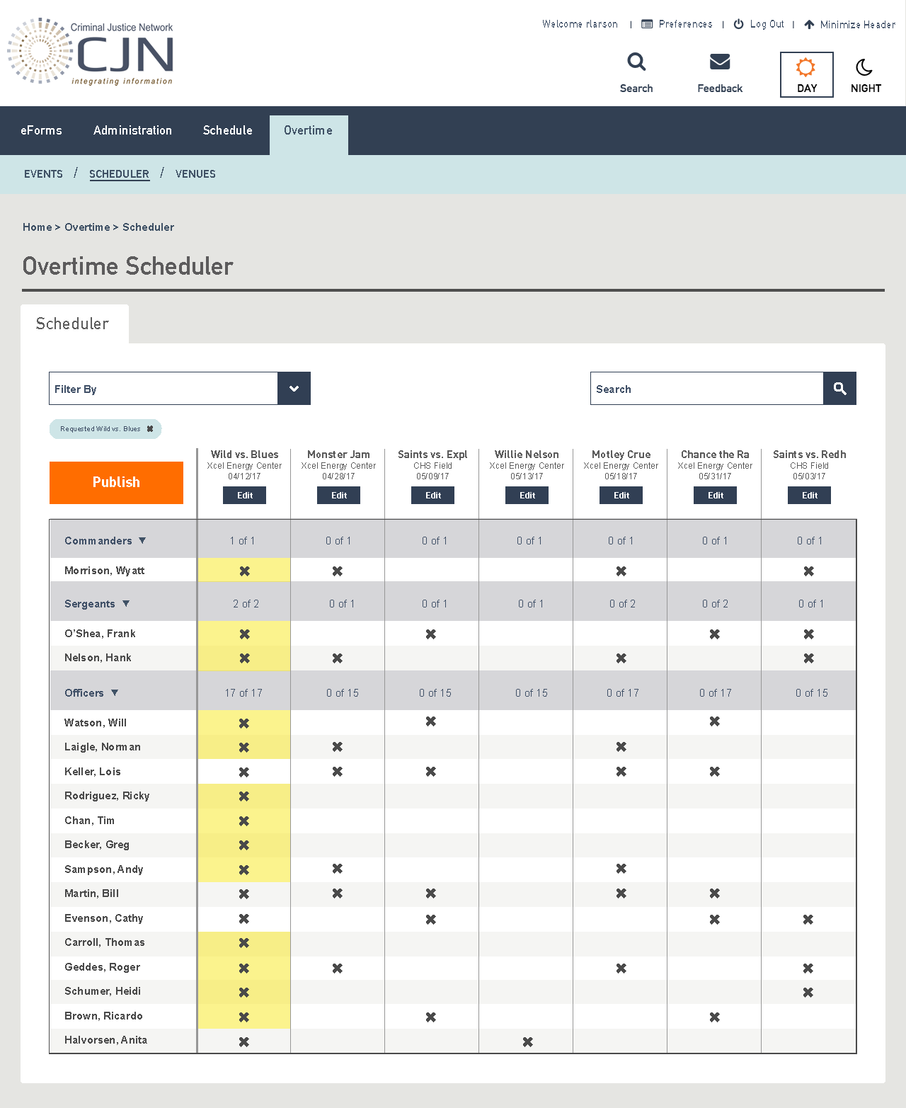Toggle Laigle, Norman for Monster Jam

[338, 746]
